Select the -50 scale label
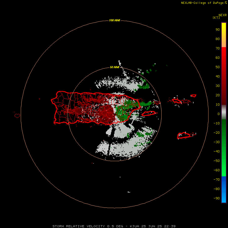 click(x=217, y=161)
